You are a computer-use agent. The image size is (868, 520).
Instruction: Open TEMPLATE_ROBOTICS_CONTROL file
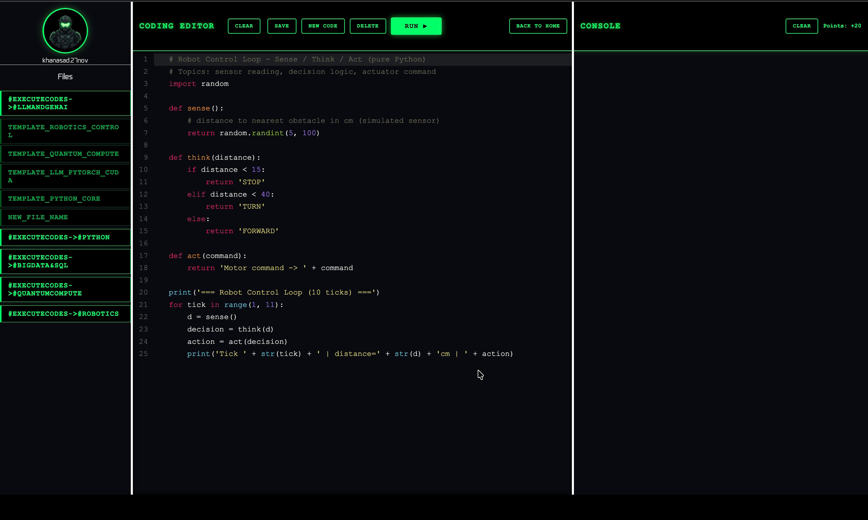(x=66, y=131)
